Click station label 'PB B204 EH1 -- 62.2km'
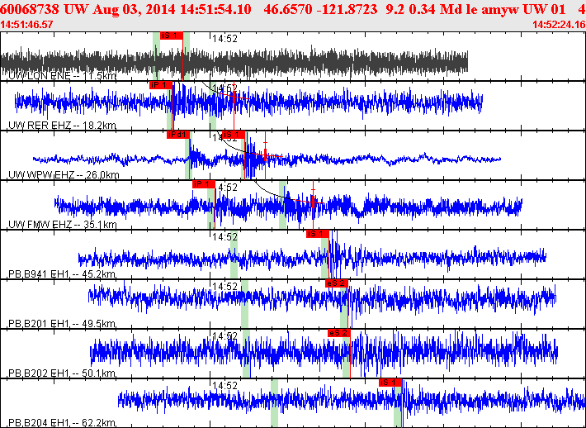Viewport: 586px width, 428px height. click(62, 423)
